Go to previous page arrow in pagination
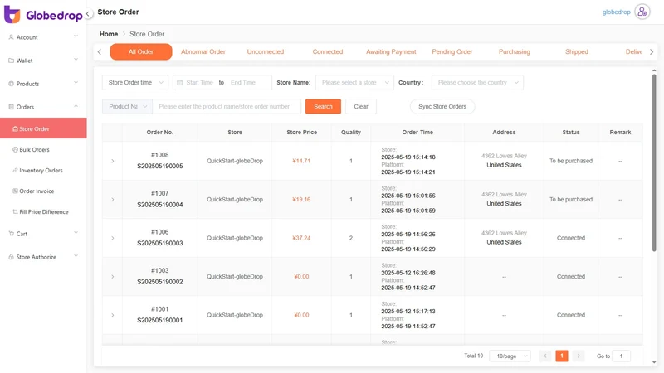This screenshot has width=664, height=373. pyautogui.click(x=545, y=356)
